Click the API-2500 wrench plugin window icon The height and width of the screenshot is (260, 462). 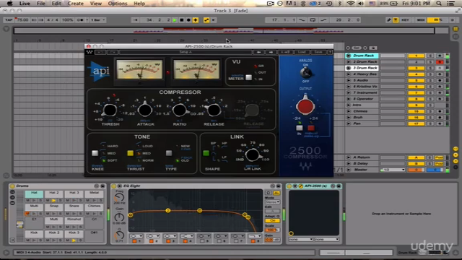(x=300, y=186)
